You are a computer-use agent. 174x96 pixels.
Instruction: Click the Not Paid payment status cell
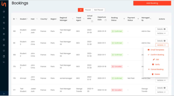[131, 78]
